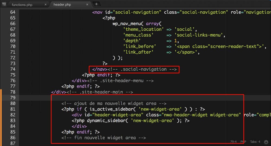Select line number 64 in gutter

click(13, 12)
